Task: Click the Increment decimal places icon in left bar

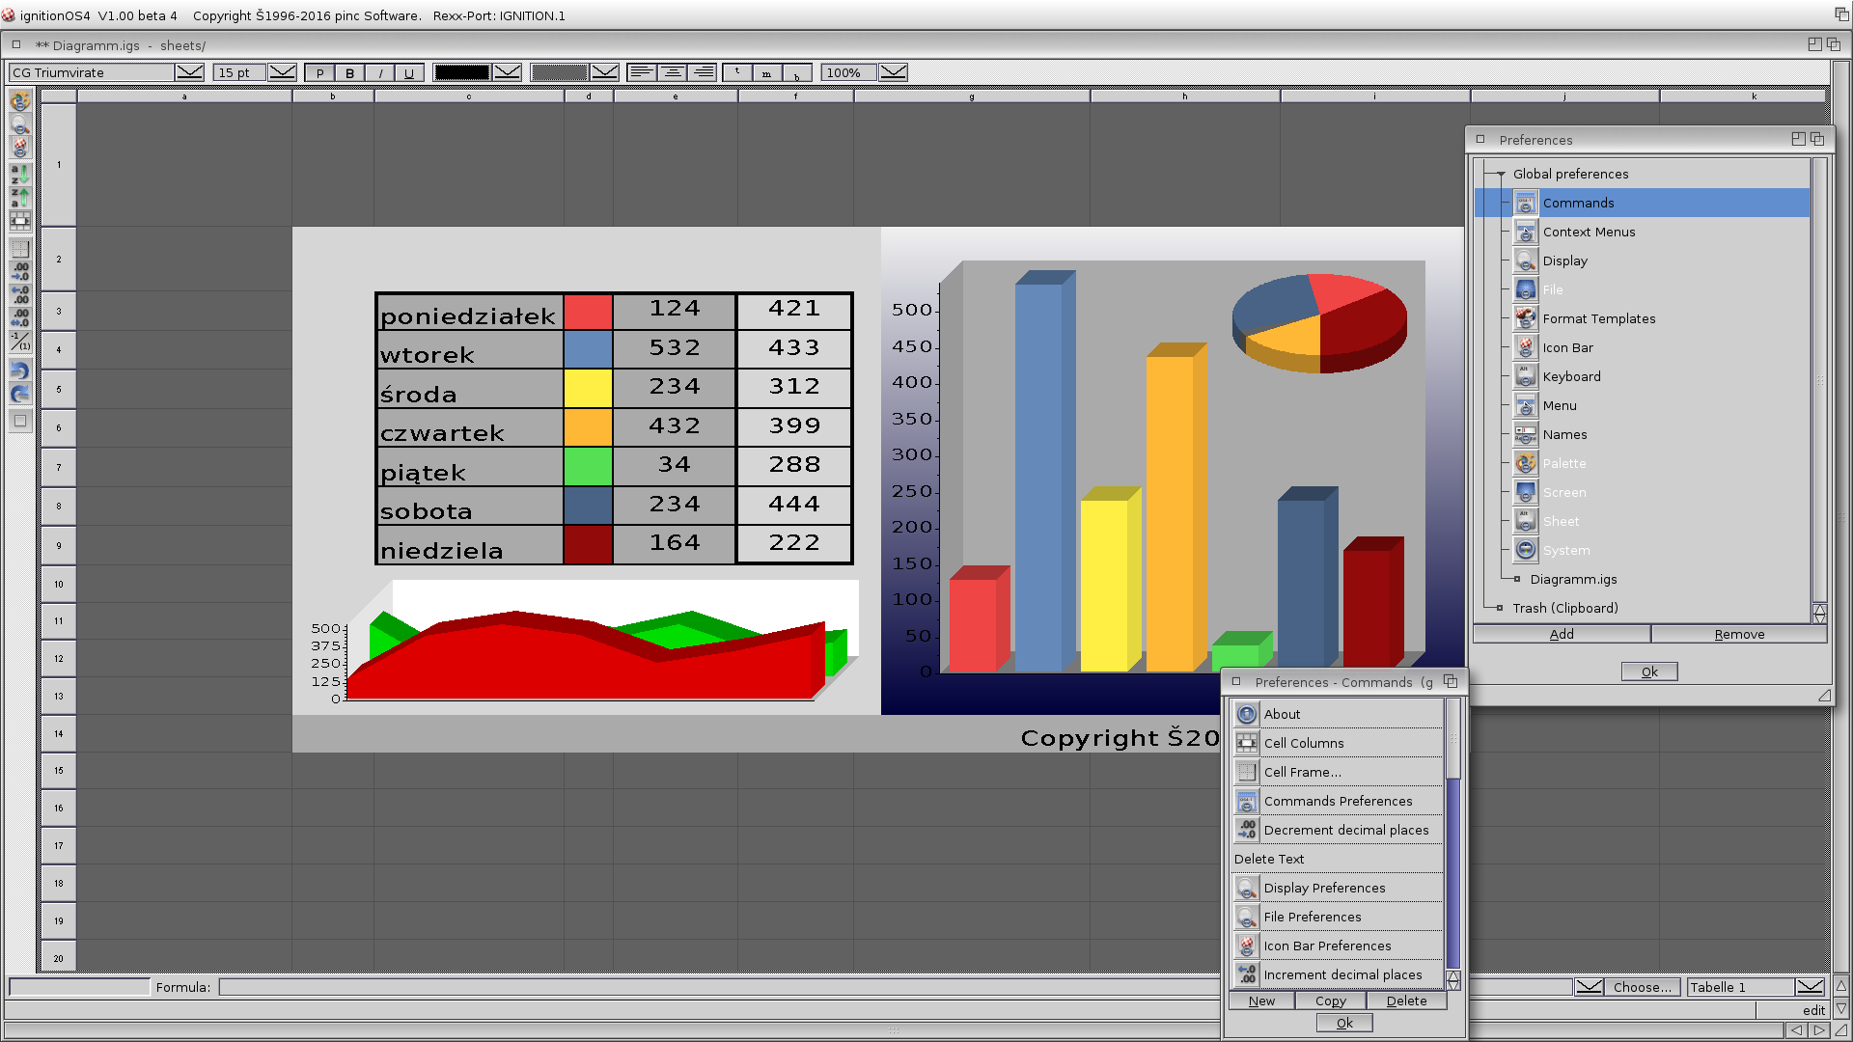Action: coord(20,294)
